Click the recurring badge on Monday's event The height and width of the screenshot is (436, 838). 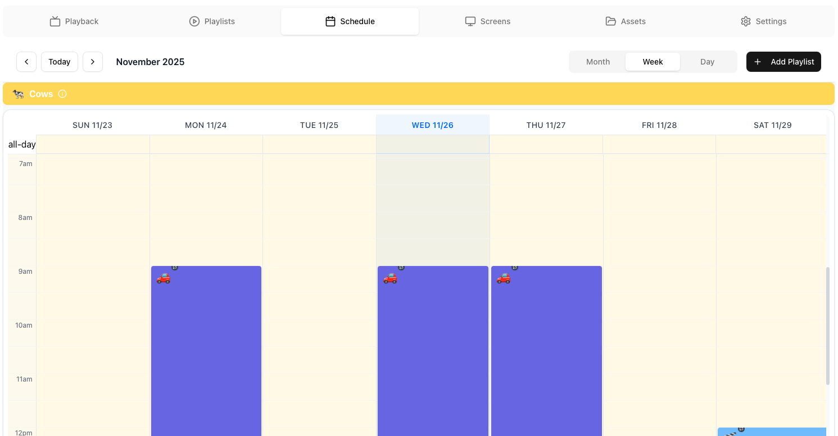coord(175,268)
